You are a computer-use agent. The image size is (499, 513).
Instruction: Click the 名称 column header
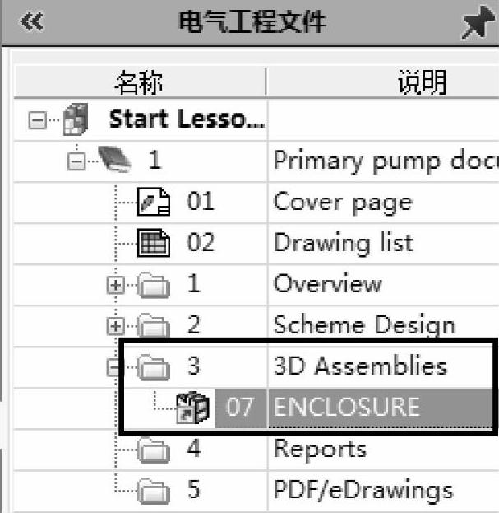pos(138,82)
